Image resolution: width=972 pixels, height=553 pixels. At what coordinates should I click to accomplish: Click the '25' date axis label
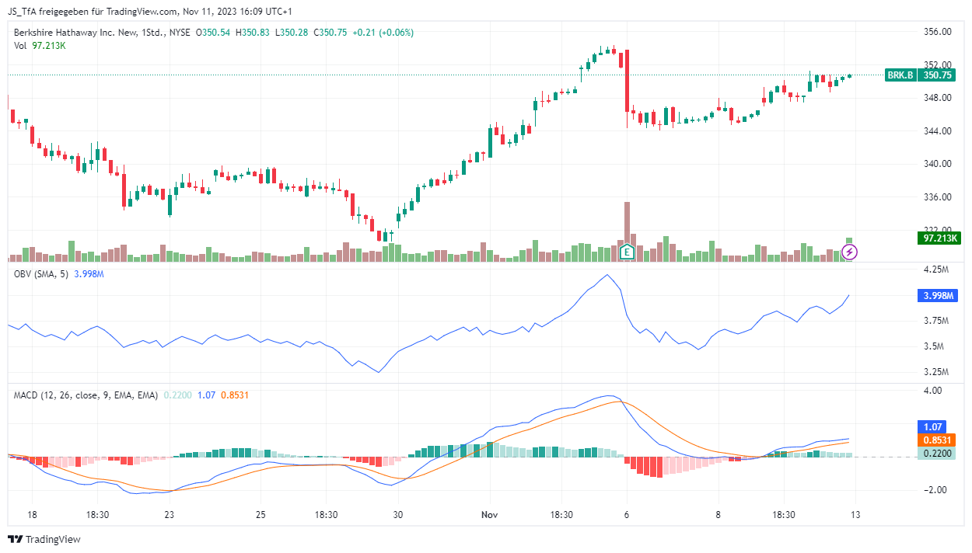(x=260, y=514)
